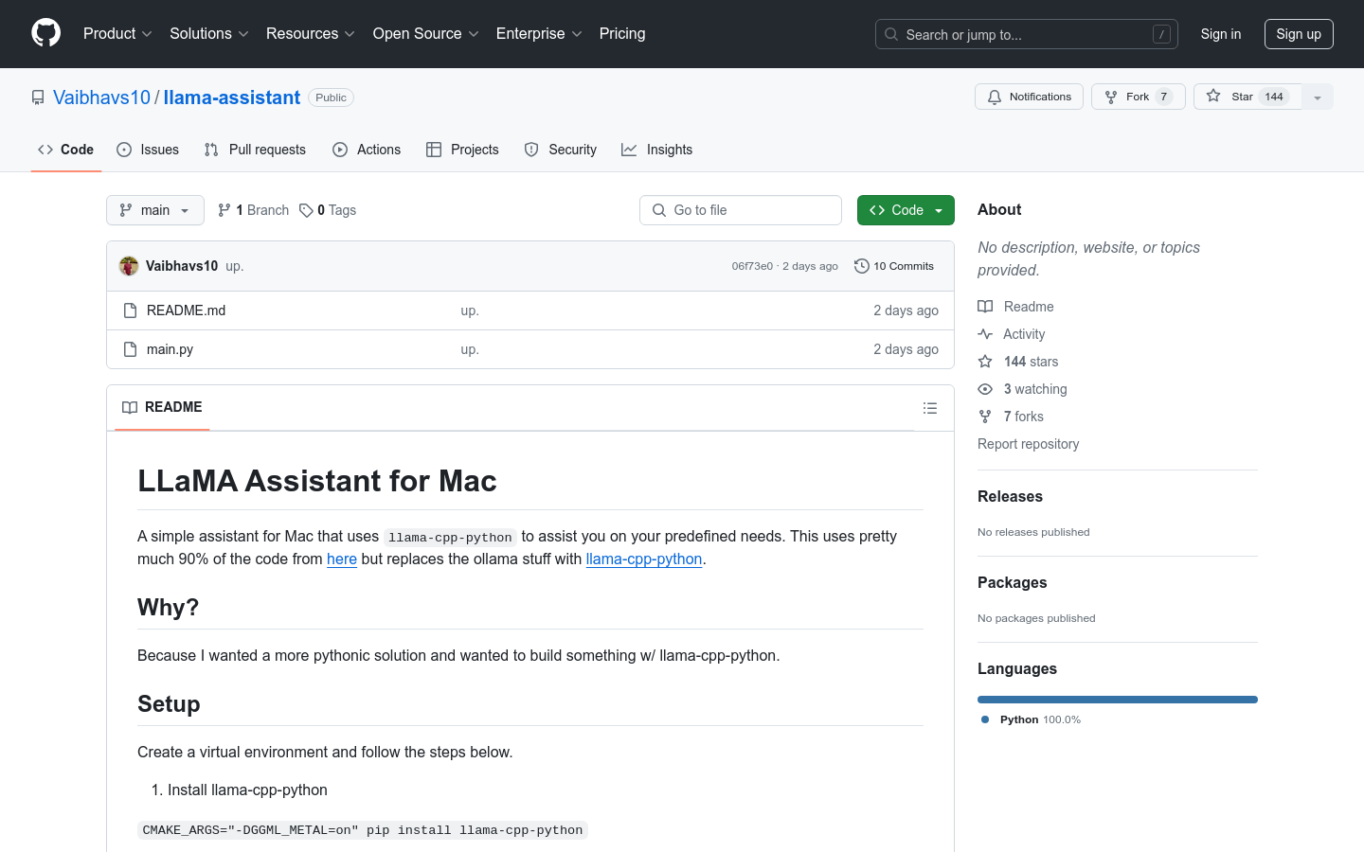Expand the Solutions dropdown
This screenshot has width=1364, height=852.
[x=209, y=34]
